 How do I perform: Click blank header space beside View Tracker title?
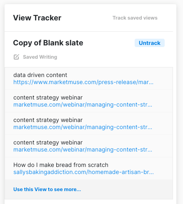[x=87, y=18]
